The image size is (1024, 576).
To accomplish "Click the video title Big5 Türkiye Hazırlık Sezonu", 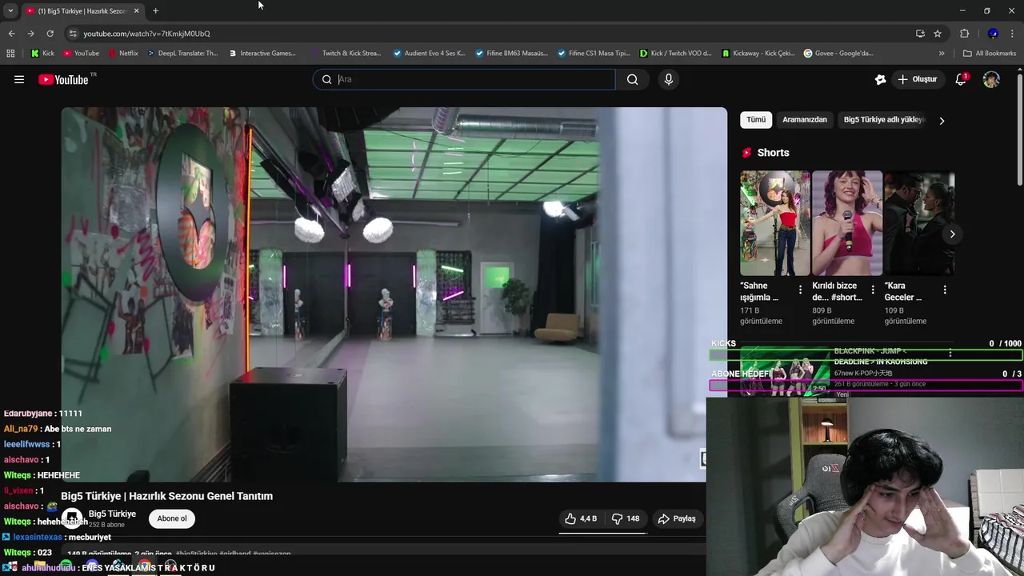I will click(x=167, y=496).
